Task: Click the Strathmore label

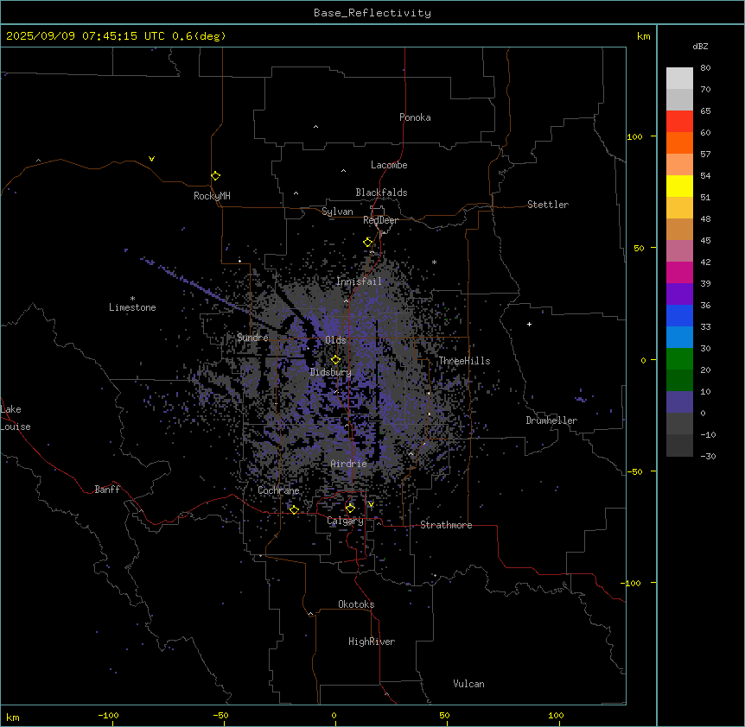Action: pyautogui.click(x=446, y=525)
